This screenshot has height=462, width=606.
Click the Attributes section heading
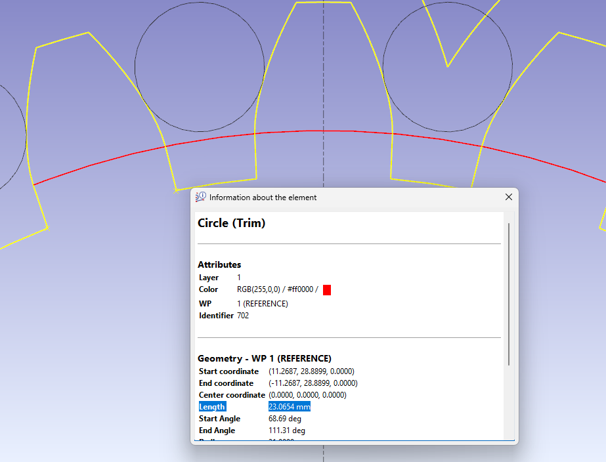pos(219,264)
